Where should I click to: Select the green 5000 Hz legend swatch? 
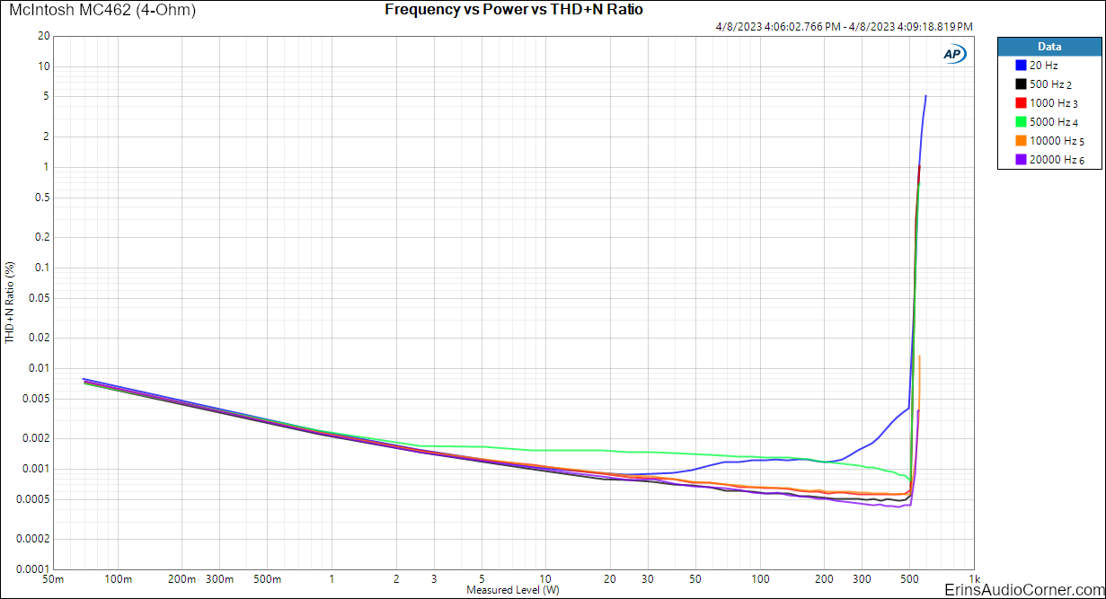tap(1021, 122)
